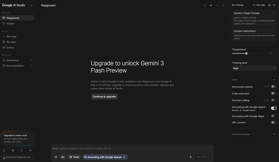279x162 pixels.
Task: Open the Thinking level dropdown
Action: pyautogui.click(x=254, y=68)
